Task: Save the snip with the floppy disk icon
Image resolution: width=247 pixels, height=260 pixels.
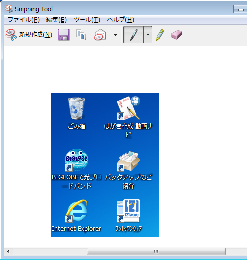Action: tap(64, 35)
